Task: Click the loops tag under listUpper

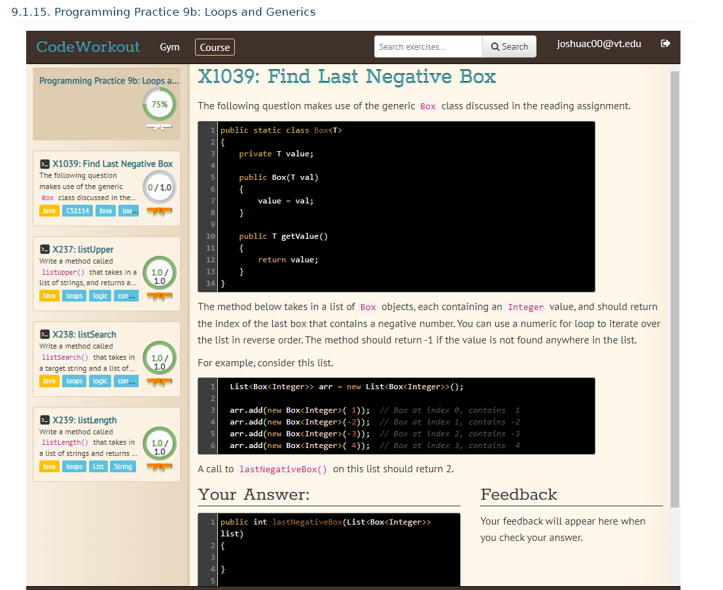Action: pyautogui.click(x=74, y=296)
